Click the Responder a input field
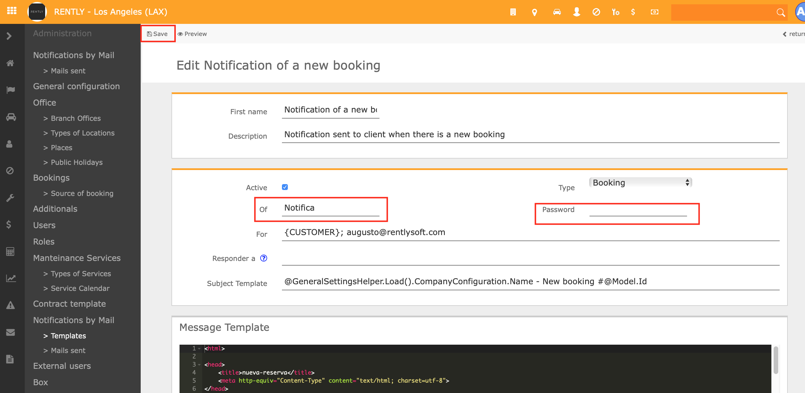 [530, 257]
